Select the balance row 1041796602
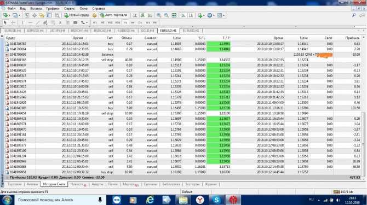The width and height of the screenshot is (367, 205). (182, 55)
